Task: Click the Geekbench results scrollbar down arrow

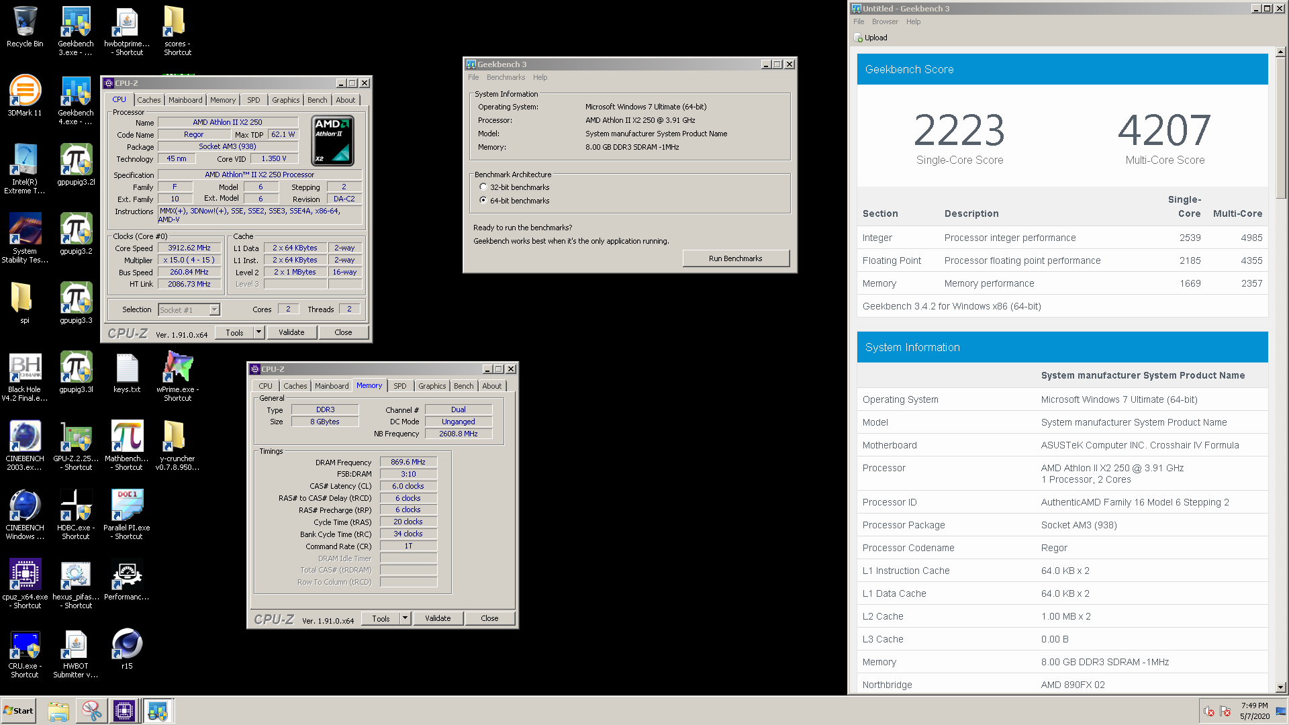Action: pyautogui.click(x=1280, y=687)
